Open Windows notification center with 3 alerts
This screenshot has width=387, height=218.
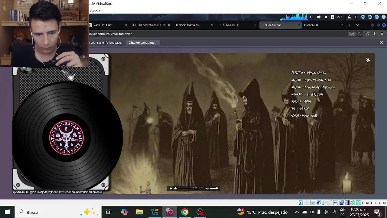tap(377, 212)
